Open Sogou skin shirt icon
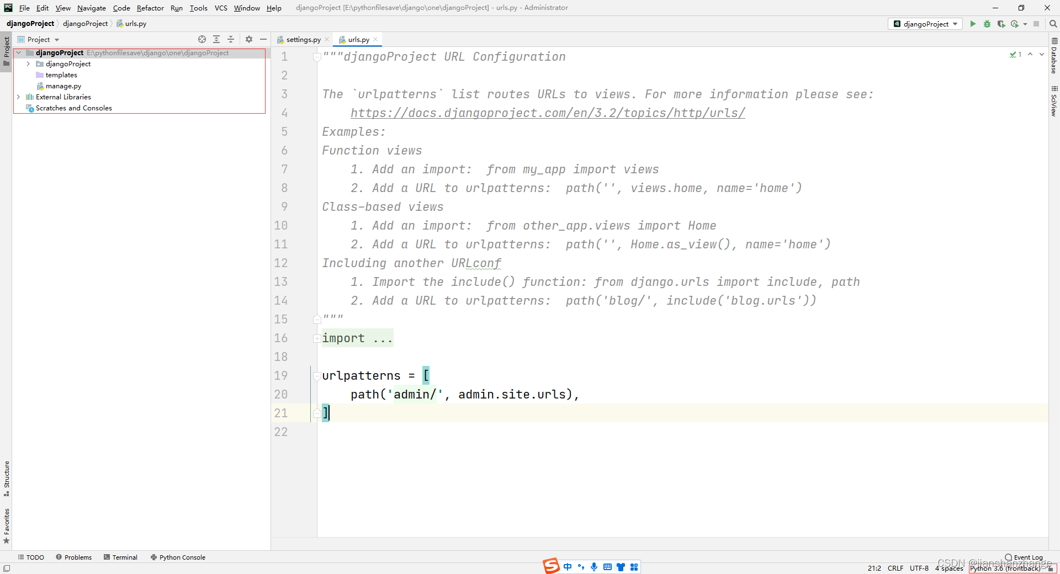Image resolution: width=1060 pixels, height=574 pixels. pyautogui.click(x=621, y=567)
